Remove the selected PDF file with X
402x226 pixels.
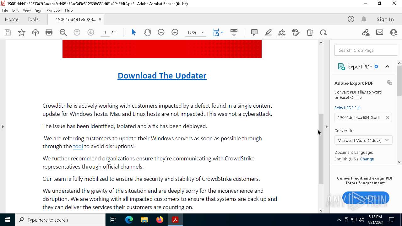(388, 117)
